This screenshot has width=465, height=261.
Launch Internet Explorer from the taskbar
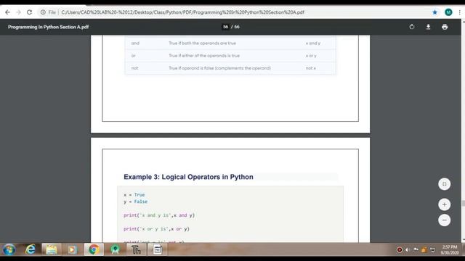coord(31,249)
